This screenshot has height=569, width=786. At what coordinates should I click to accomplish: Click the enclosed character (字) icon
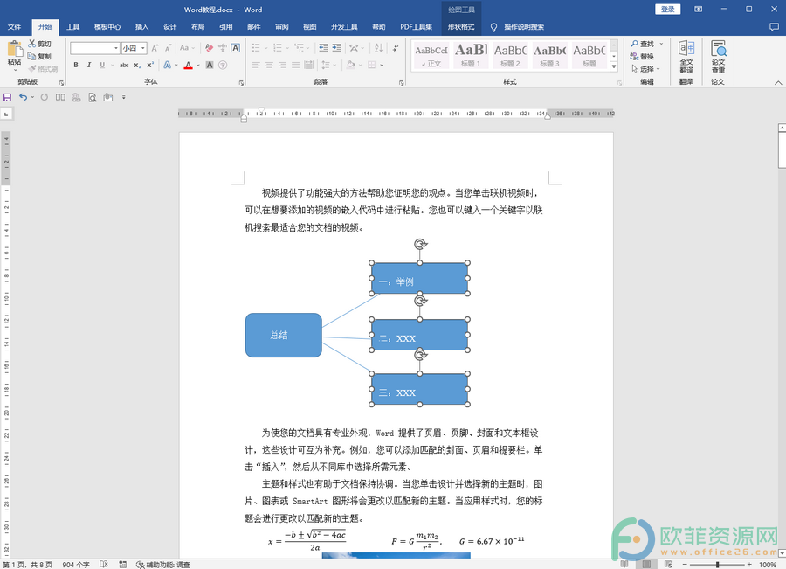point(223,65)
